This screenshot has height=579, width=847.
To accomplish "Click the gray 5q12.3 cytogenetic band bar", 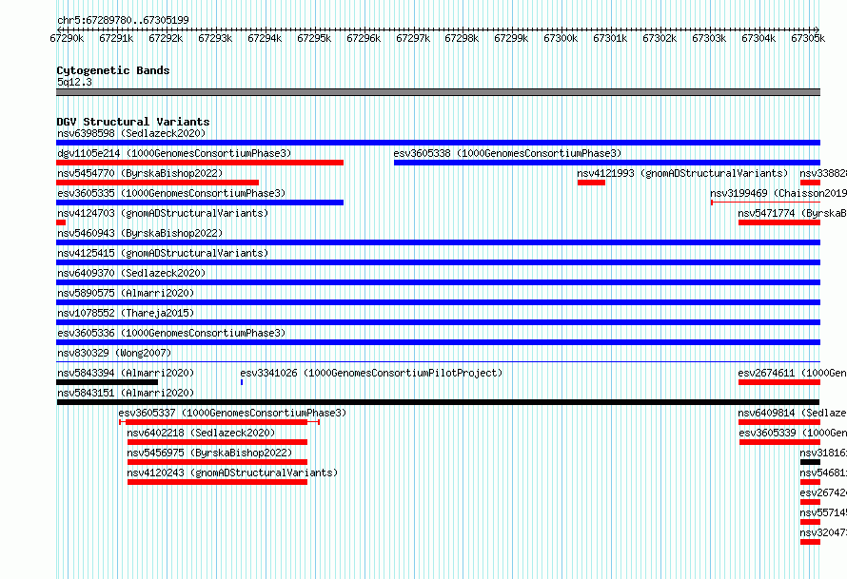I will [438, 92].
